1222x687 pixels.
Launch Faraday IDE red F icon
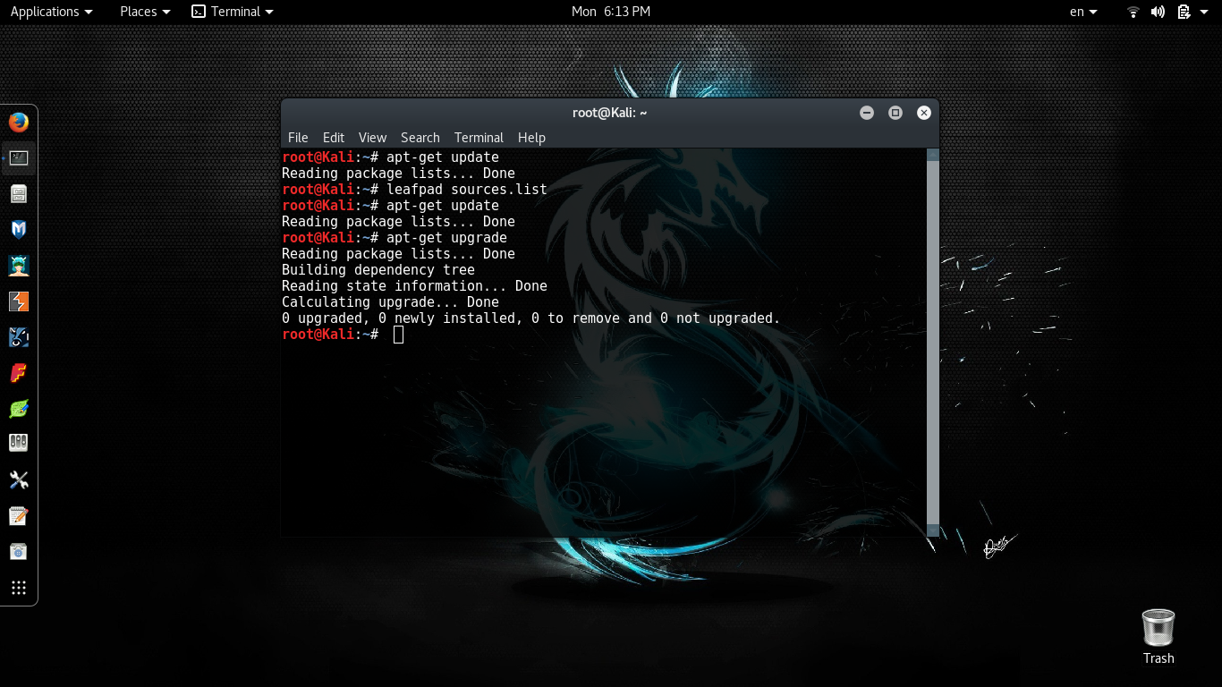(x=19, y=373)
